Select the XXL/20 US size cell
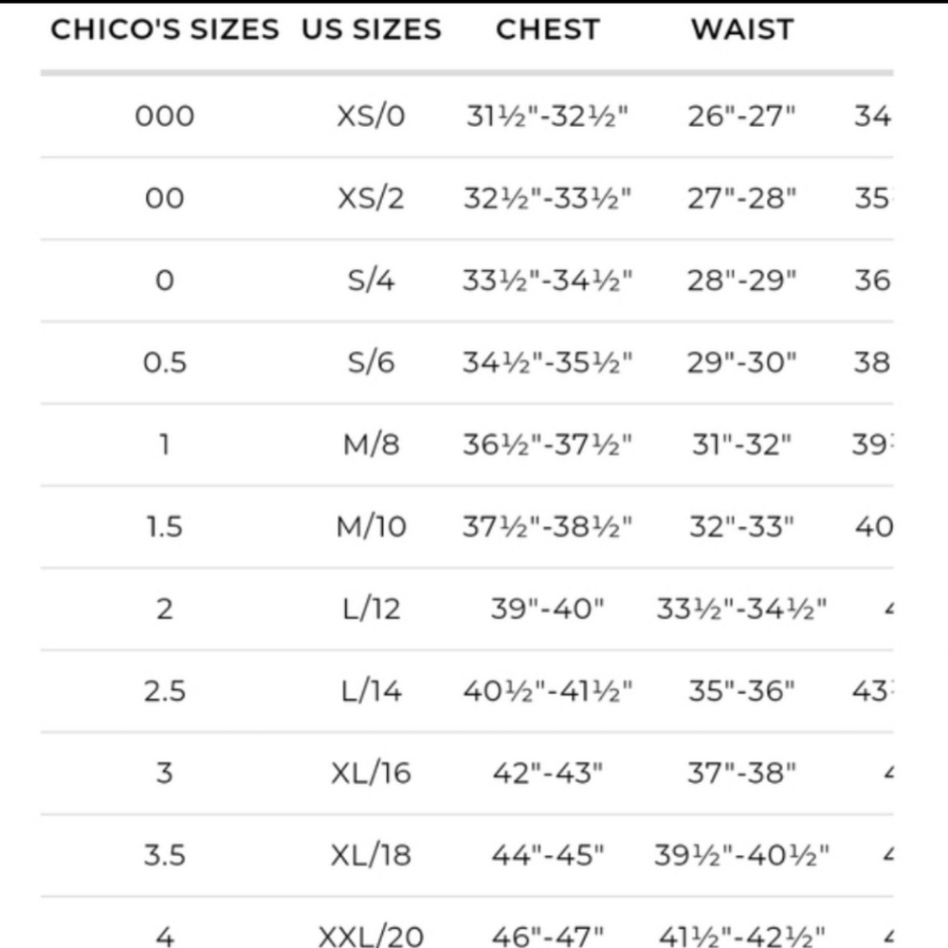 371,936
